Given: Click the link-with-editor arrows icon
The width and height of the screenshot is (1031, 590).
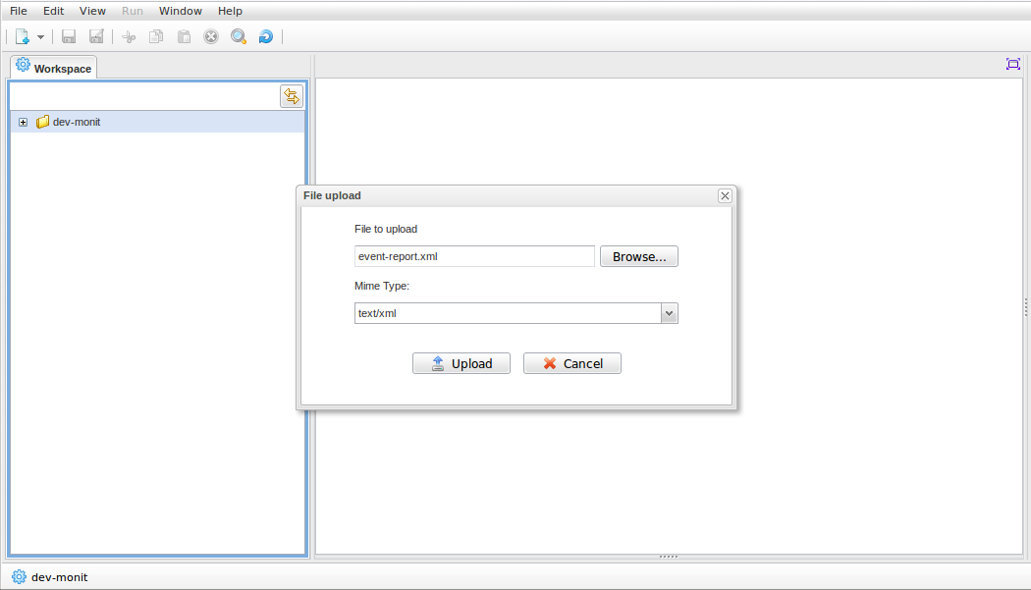Looking at the screenshot, I should tap(292, 96).
